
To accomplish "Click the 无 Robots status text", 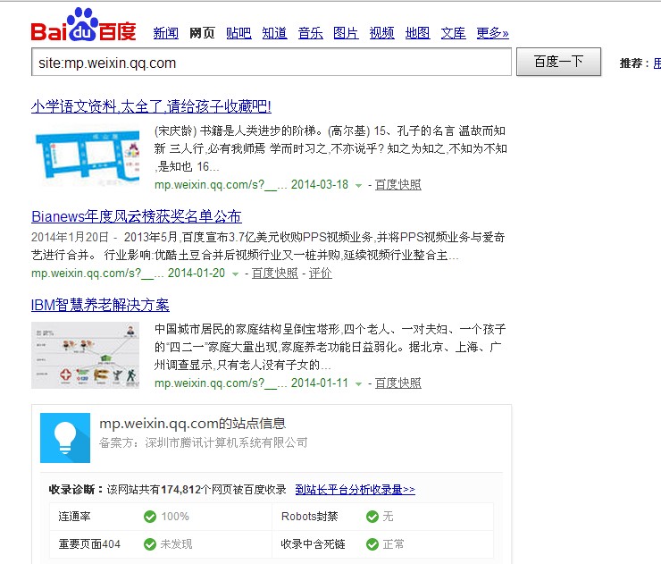I will point(388,517).
